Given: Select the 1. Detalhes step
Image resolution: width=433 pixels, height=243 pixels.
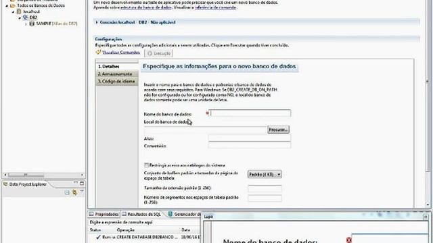Looking at the screenshot, I should (117, 67).
